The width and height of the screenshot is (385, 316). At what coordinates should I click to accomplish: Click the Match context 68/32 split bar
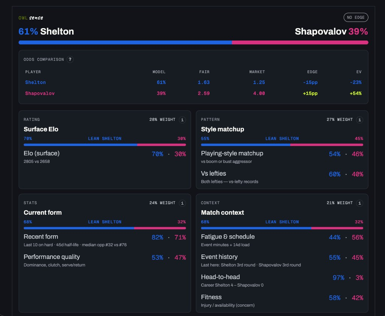282,228
